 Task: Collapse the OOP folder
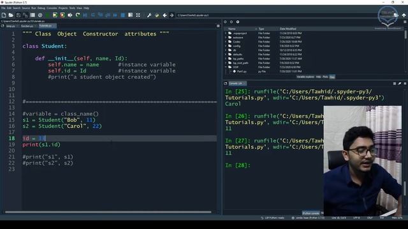point(226,67)
